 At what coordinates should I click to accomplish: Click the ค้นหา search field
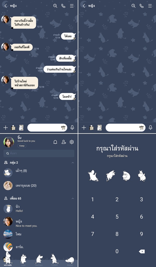coord(39,153)
